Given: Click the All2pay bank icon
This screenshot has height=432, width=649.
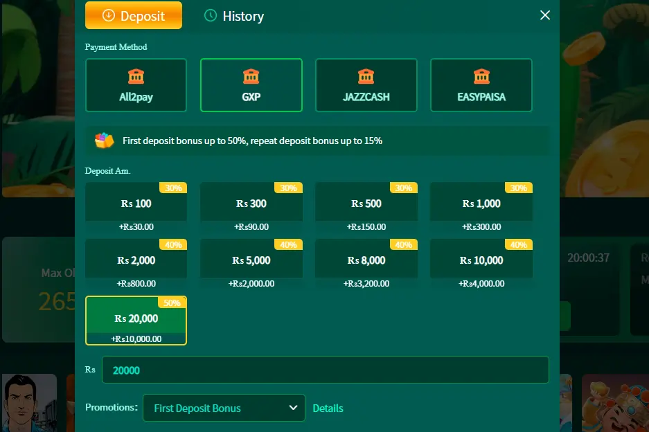Looking at the screenshot, I should pos(136,78).
